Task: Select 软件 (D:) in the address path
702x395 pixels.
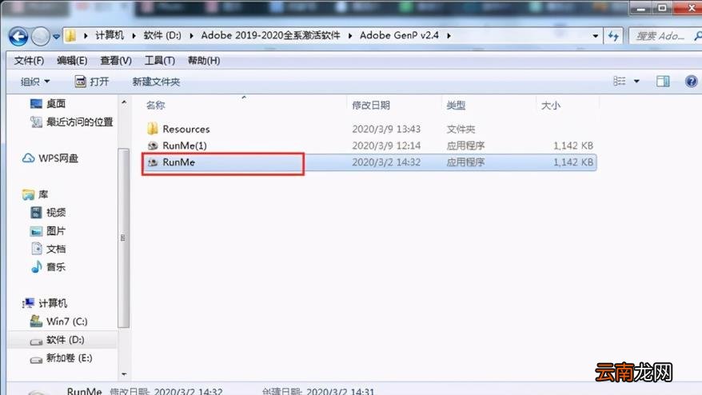Action: pyautogui.click(x=162, y=35)
